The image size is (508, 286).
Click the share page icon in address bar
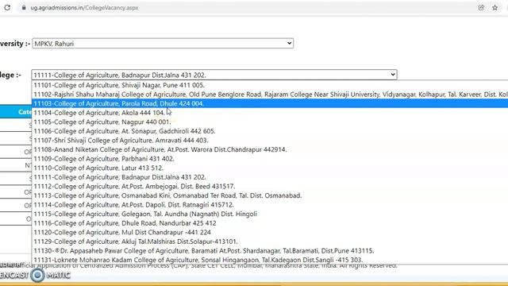click(x=481, y=7)
